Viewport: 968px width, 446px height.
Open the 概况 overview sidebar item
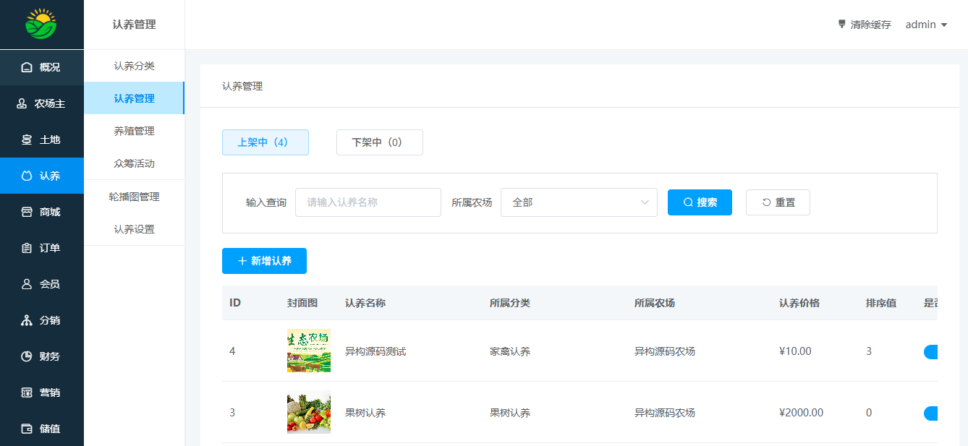click(42, 67)
